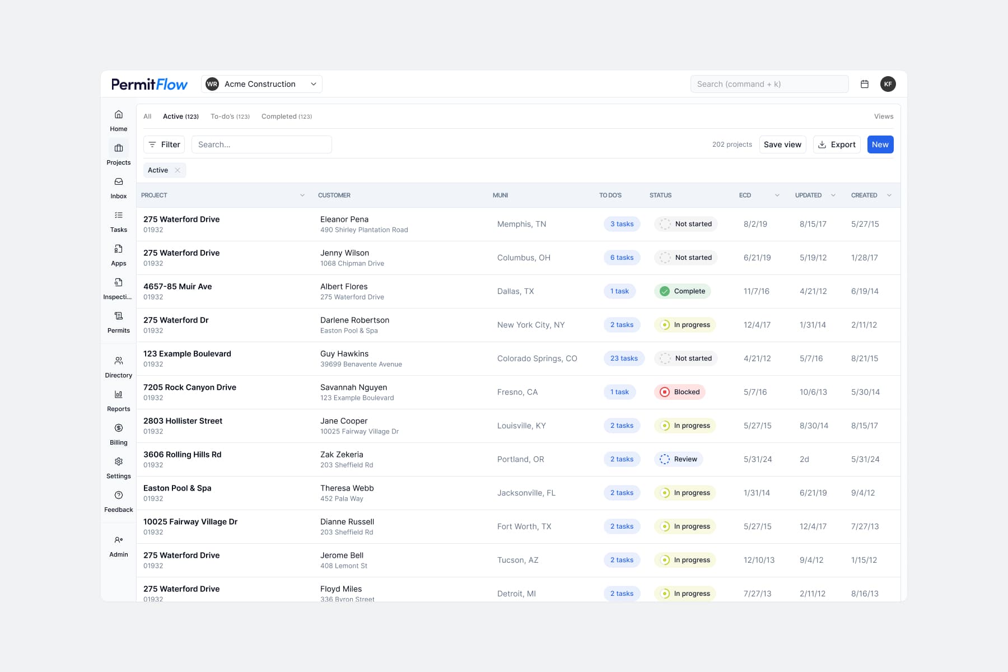
Task: Open the KF user avatar menu
Action: tap(888, 84)
